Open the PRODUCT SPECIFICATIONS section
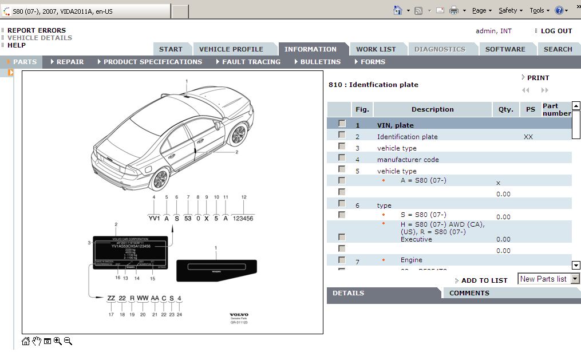This screenshot has height=352, width=581. click(150, 62)
